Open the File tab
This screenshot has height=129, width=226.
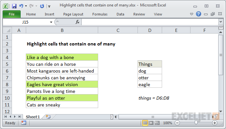tap(12, 14)
